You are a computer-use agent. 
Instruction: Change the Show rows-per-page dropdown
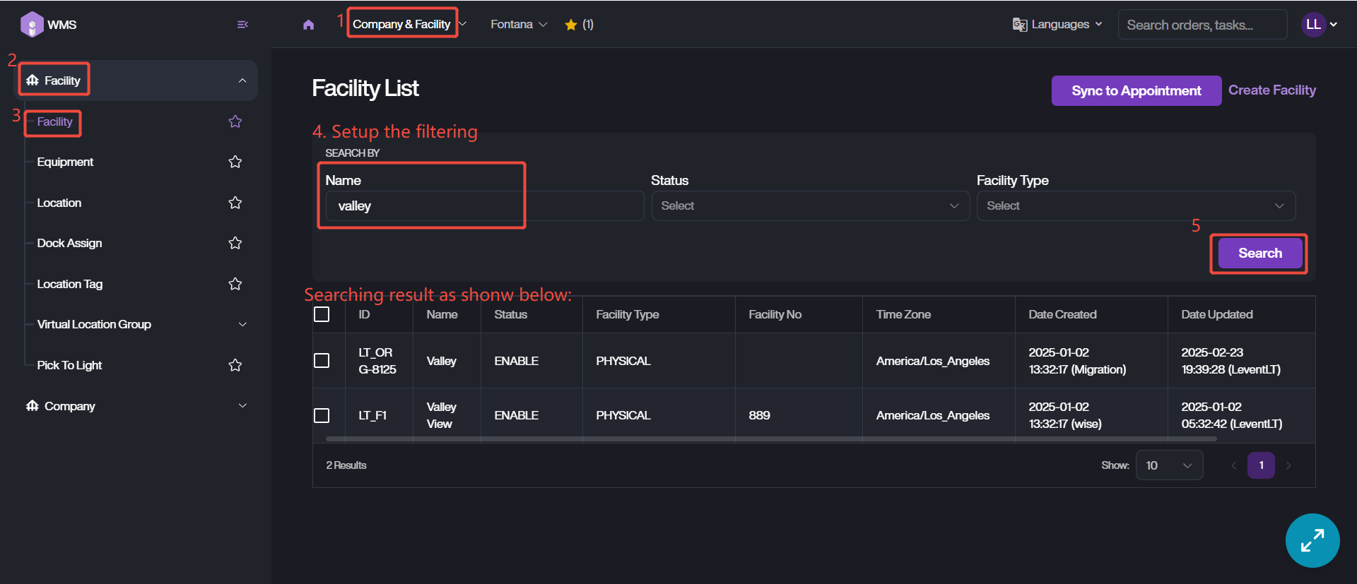[1168, 465]
